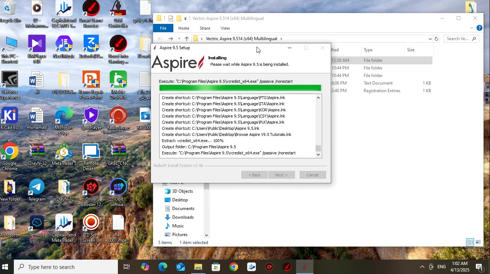Open the Share ribbon tab in Explorer
Image resolution: width=490 pixels, height=274 pixels.
coord(205,28)
